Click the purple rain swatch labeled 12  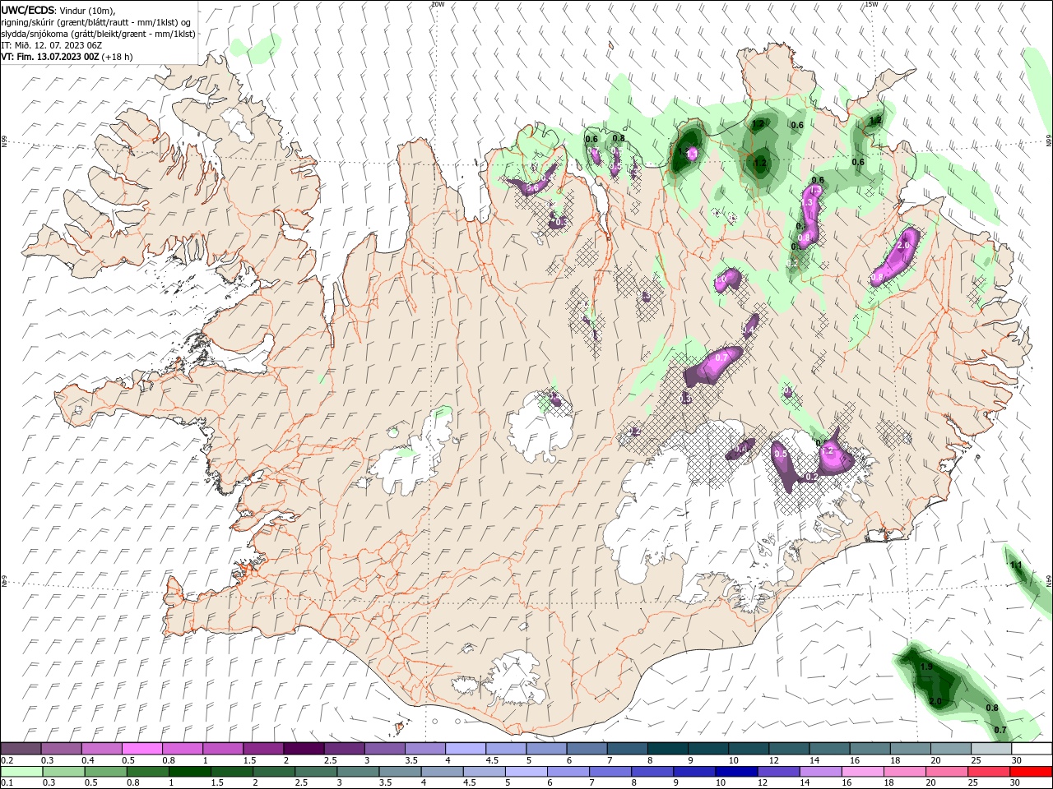point(778,772)
